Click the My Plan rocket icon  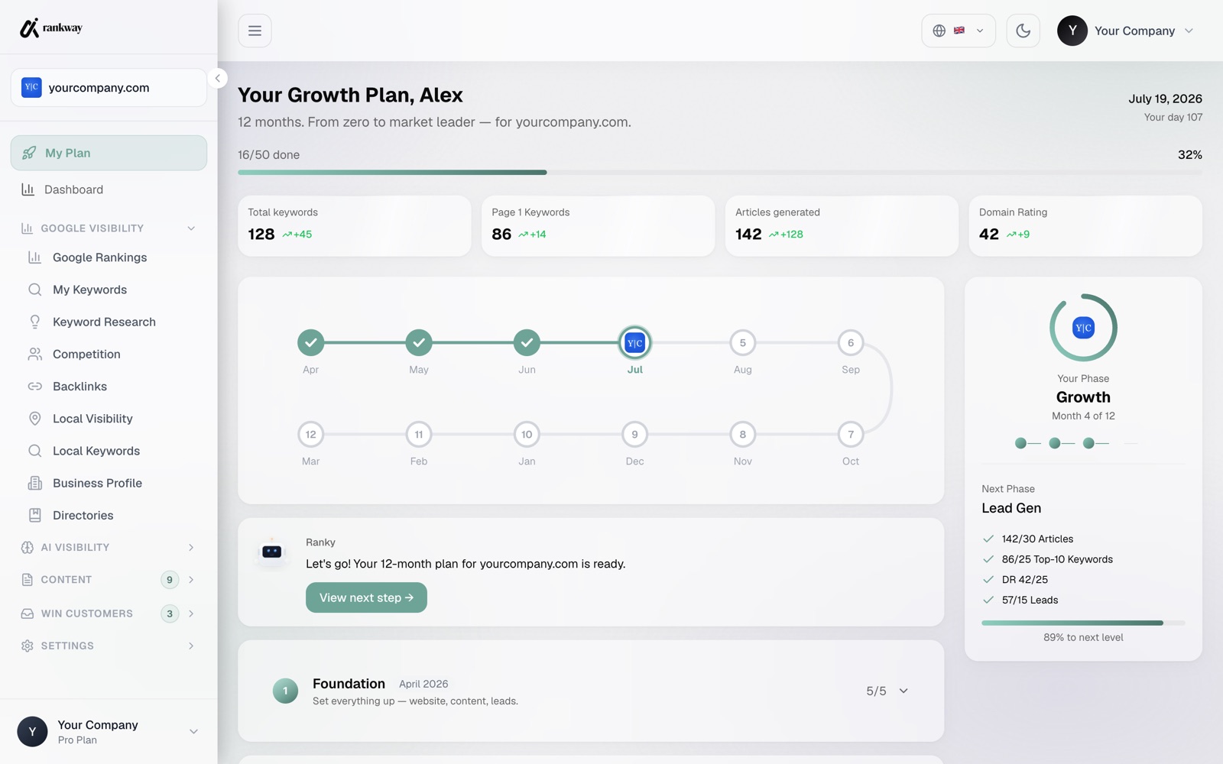pos(29,153)
